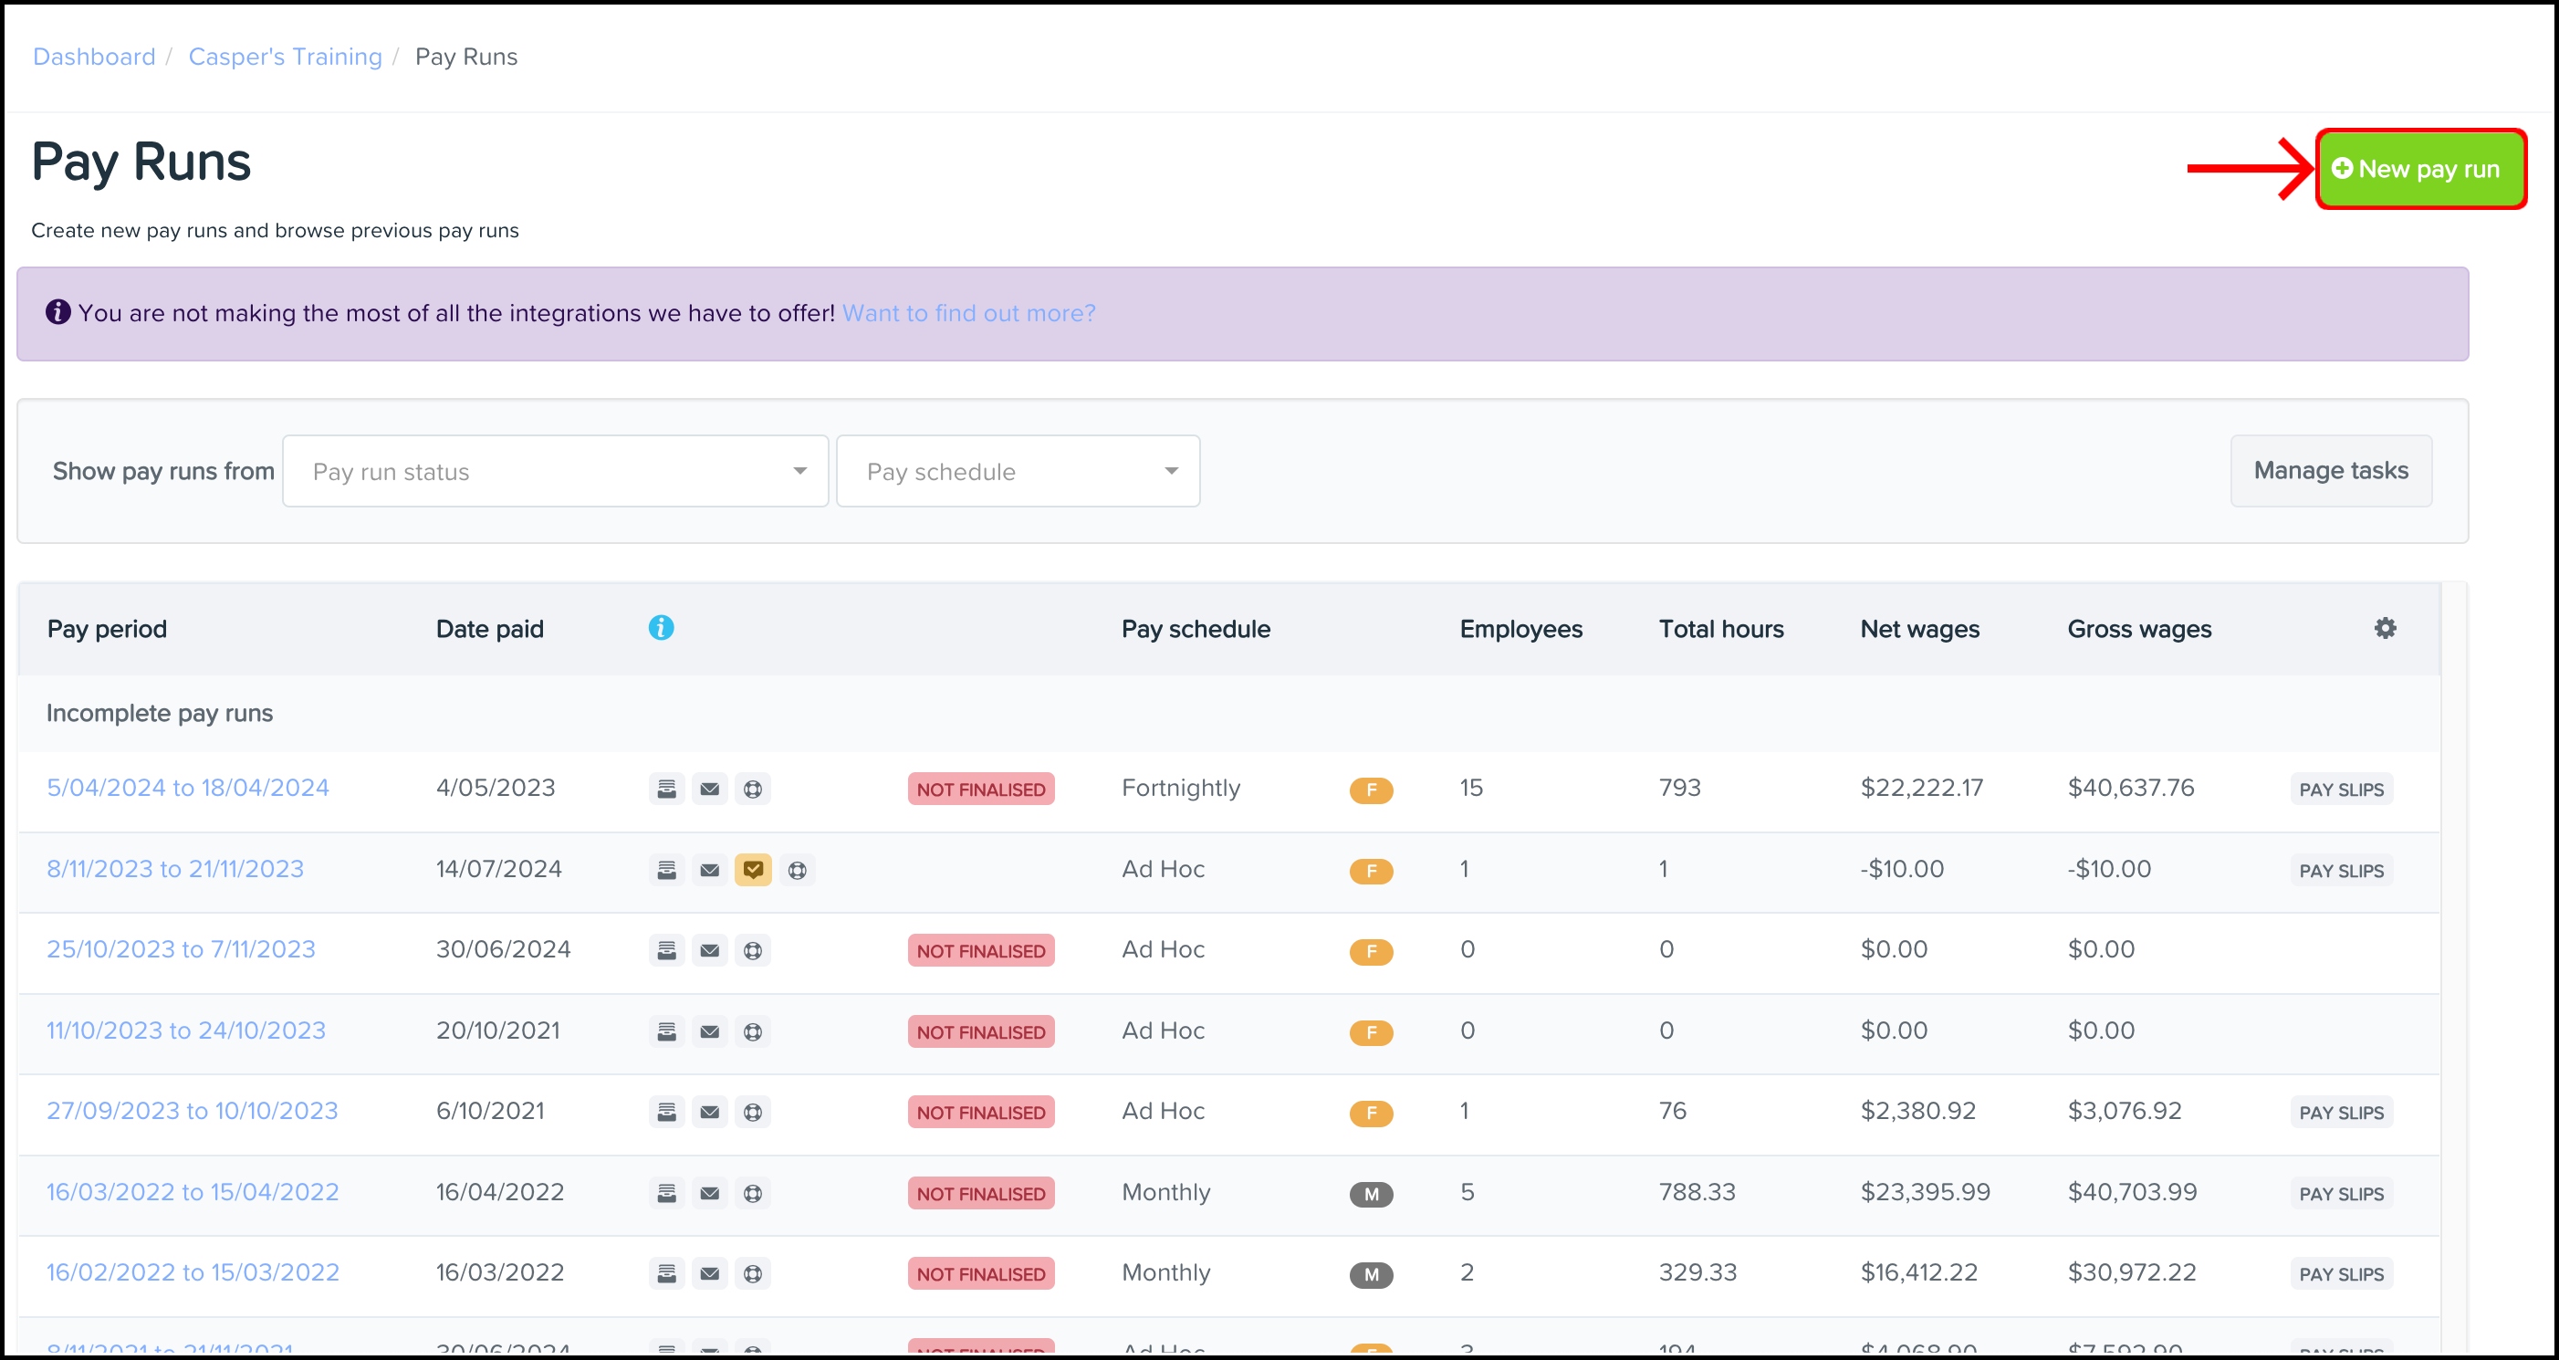Go to Dashboard breadcrumb

pyautogui.click(x=94, y=57)
